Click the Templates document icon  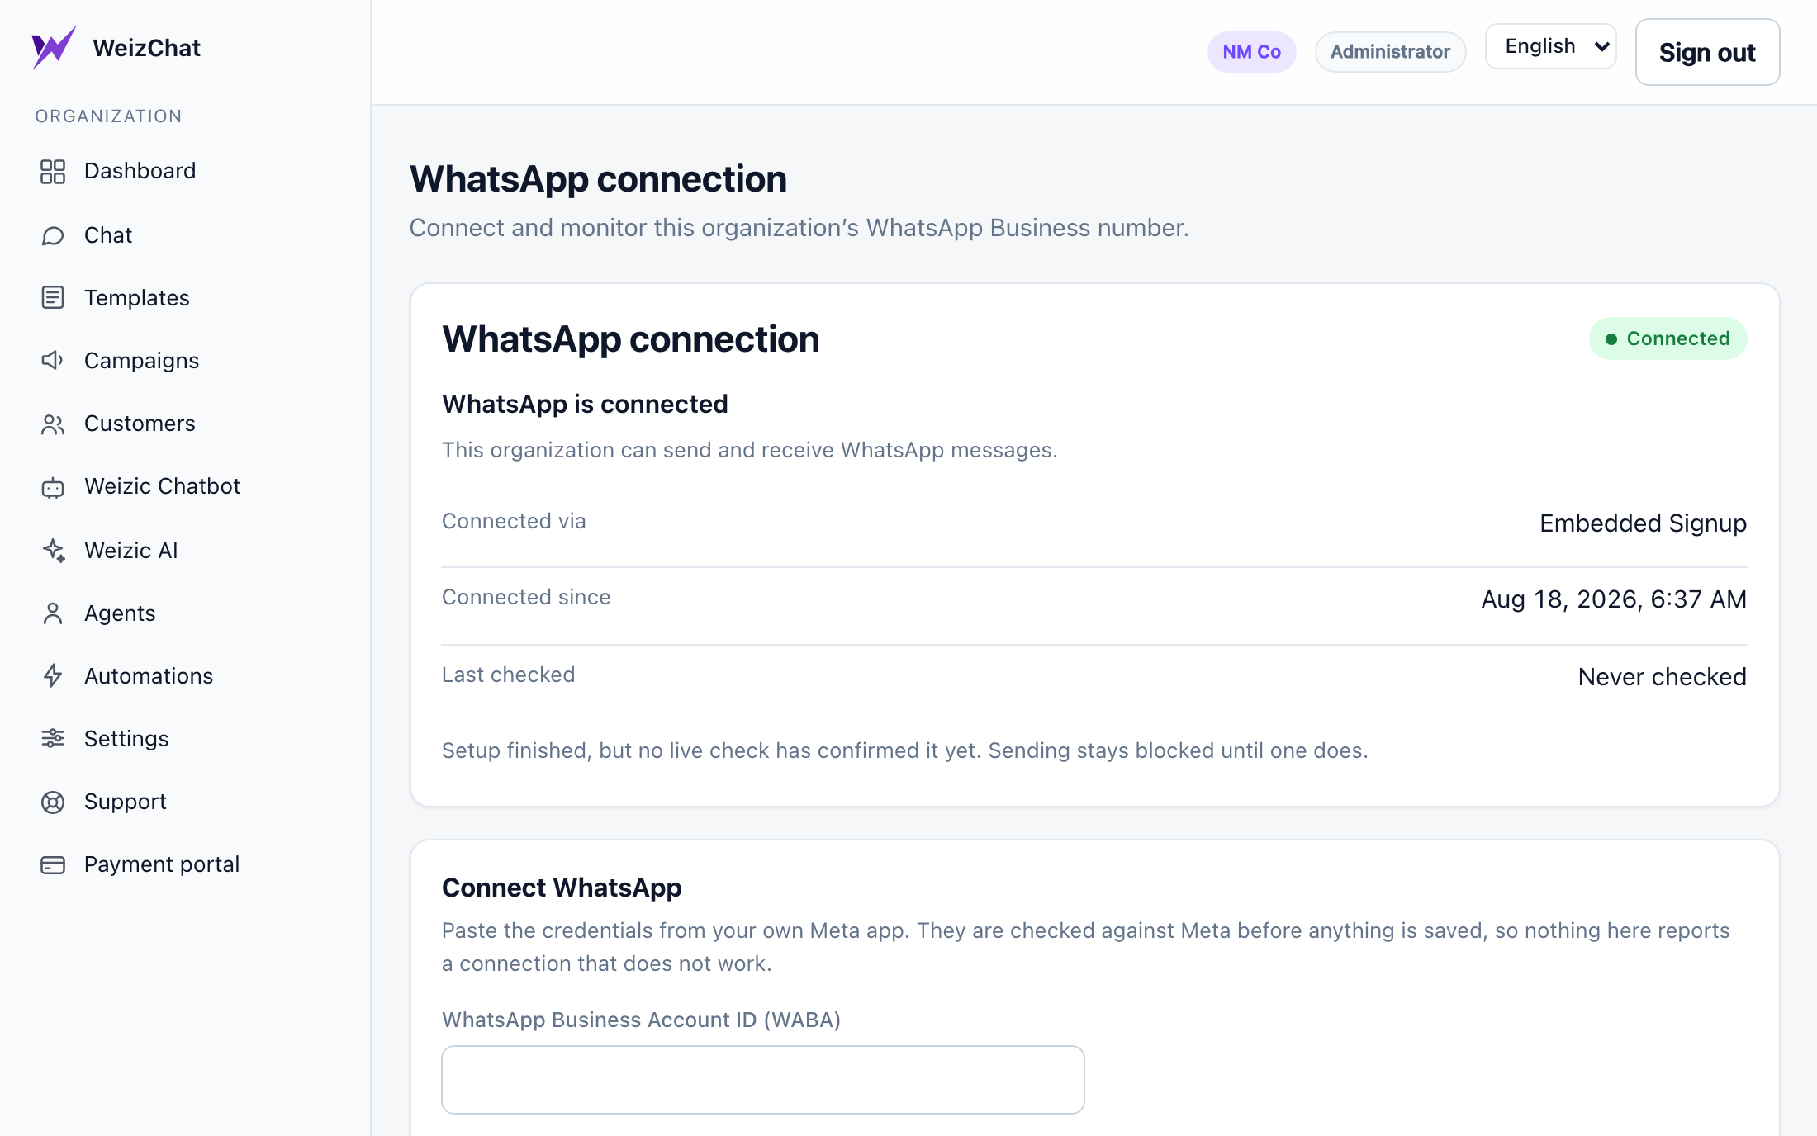coord(53,297)
